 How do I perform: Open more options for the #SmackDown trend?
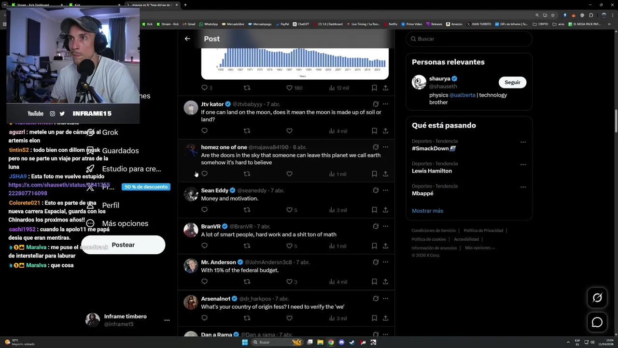[523, 142]
